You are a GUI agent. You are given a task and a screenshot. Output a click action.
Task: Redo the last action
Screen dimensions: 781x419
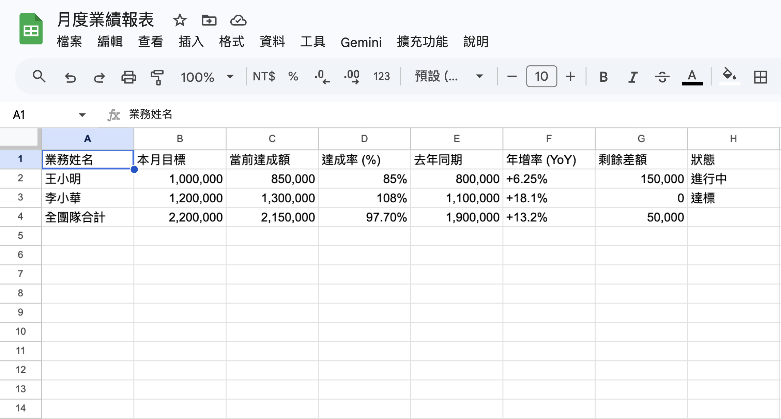tap(99, 77)
